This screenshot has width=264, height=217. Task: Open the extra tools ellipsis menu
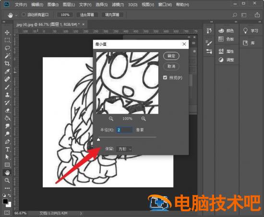tap(7, 188)
